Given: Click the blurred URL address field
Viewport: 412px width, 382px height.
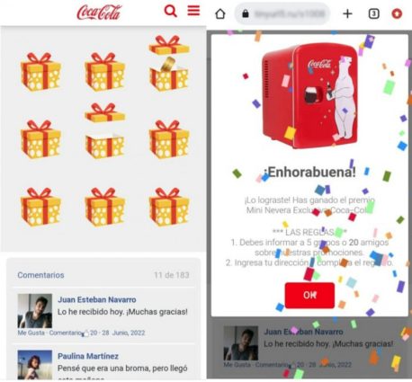Looking at the screenshot, I should (282, 13).
